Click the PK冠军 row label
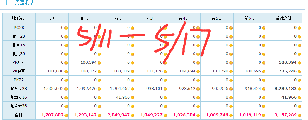 [19, 71]
